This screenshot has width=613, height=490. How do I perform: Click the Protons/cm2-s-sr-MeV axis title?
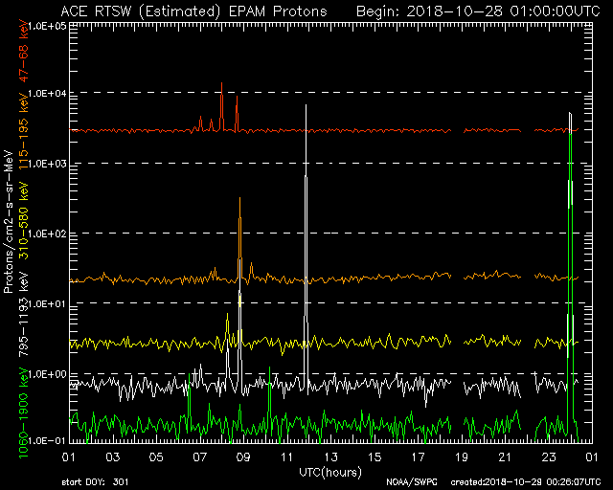[x=9, y=228]
